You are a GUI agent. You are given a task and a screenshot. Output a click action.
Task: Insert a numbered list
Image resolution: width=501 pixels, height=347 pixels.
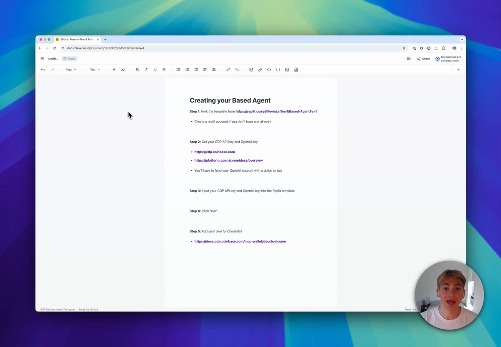(187, 70)
